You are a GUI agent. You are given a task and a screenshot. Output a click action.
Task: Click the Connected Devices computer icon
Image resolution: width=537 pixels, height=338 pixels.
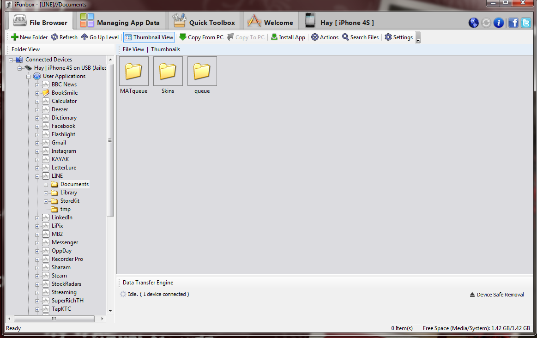pyautogui.click(x=19, y=60)
